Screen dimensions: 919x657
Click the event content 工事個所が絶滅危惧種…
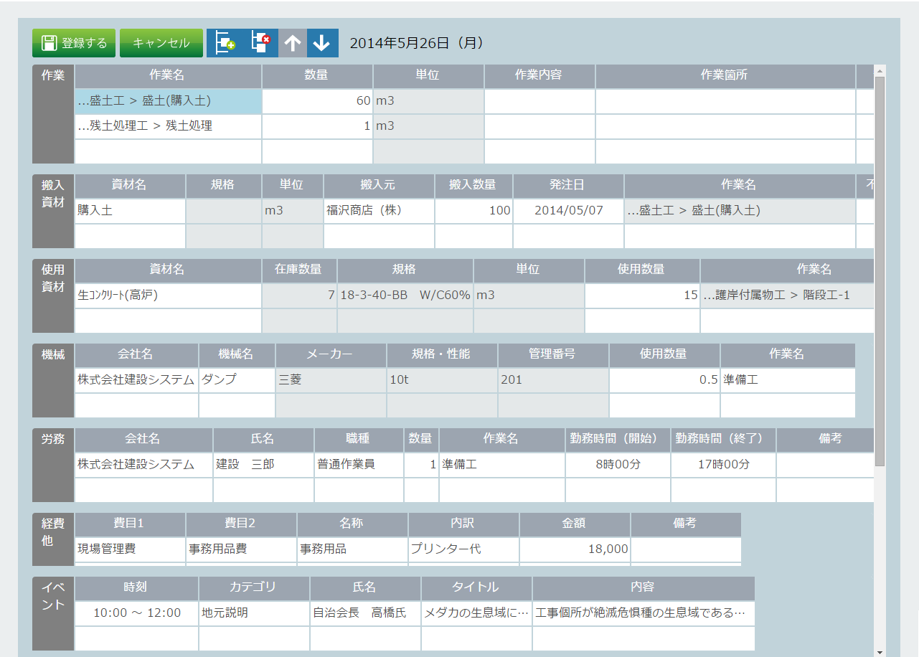644,613
